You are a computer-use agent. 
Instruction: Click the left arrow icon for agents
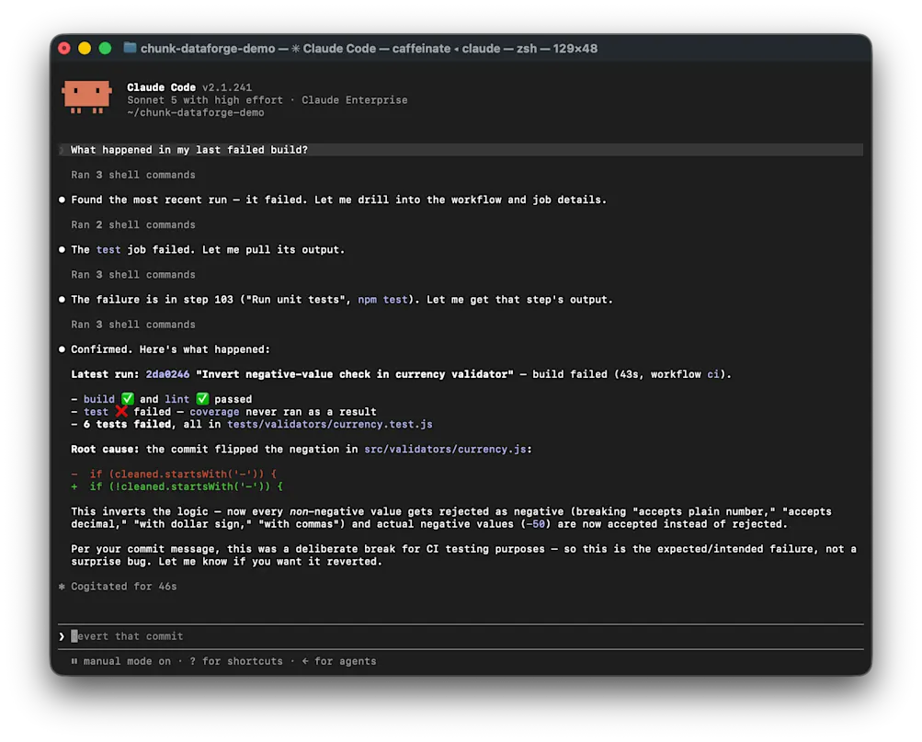305,661
